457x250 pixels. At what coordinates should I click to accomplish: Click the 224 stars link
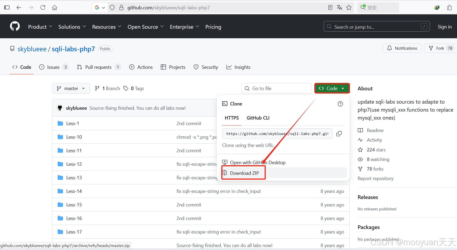tap(371, 150)
